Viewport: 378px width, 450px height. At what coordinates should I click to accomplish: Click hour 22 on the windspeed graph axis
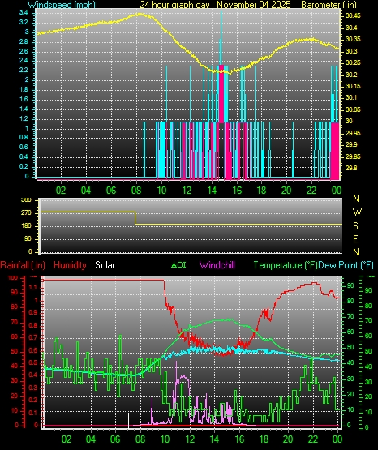point(311,191)
